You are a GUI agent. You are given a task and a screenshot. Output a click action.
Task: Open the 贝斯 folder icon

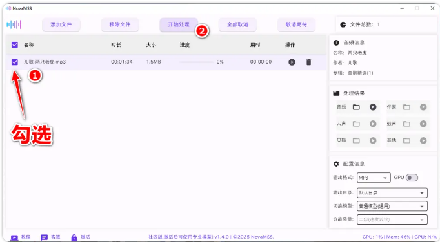click(x=356, y=140)
